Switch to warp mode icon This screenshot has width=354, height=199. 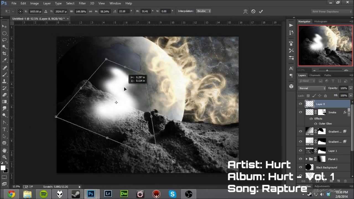[x=245, y=11]
